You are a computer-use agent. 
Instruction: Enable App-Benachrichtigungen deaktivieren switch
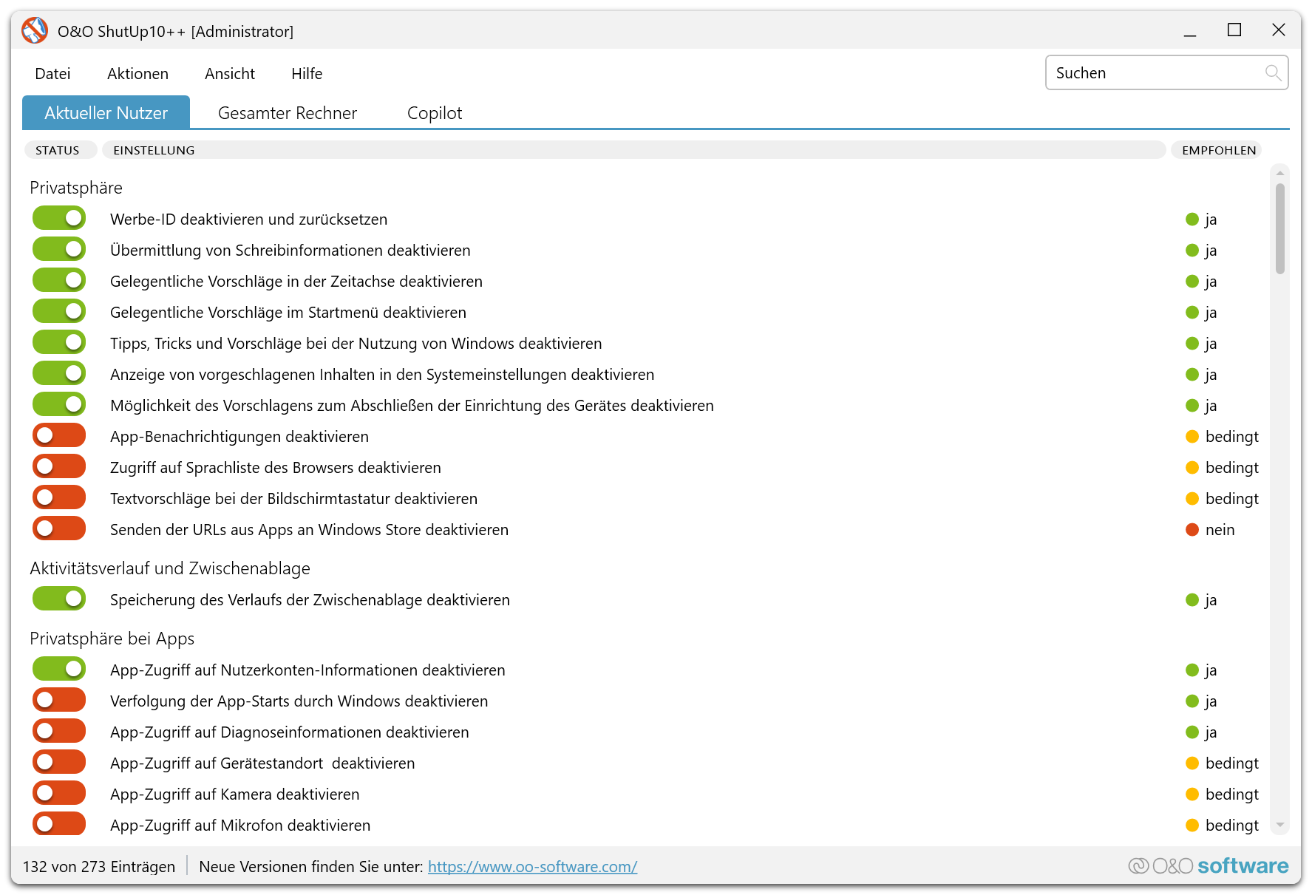pos(59,436)
